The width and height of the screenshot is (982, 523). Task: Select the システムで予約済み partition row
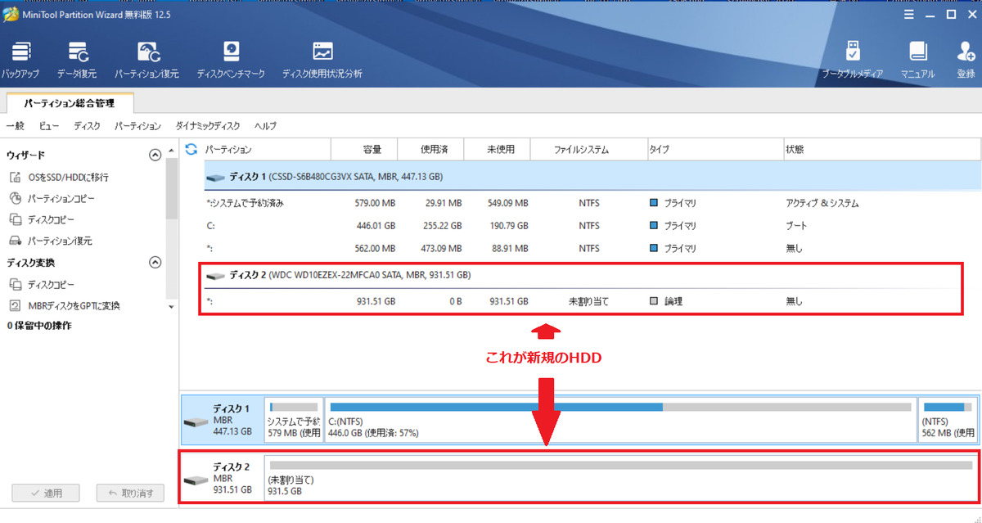(x=592, y=203)
